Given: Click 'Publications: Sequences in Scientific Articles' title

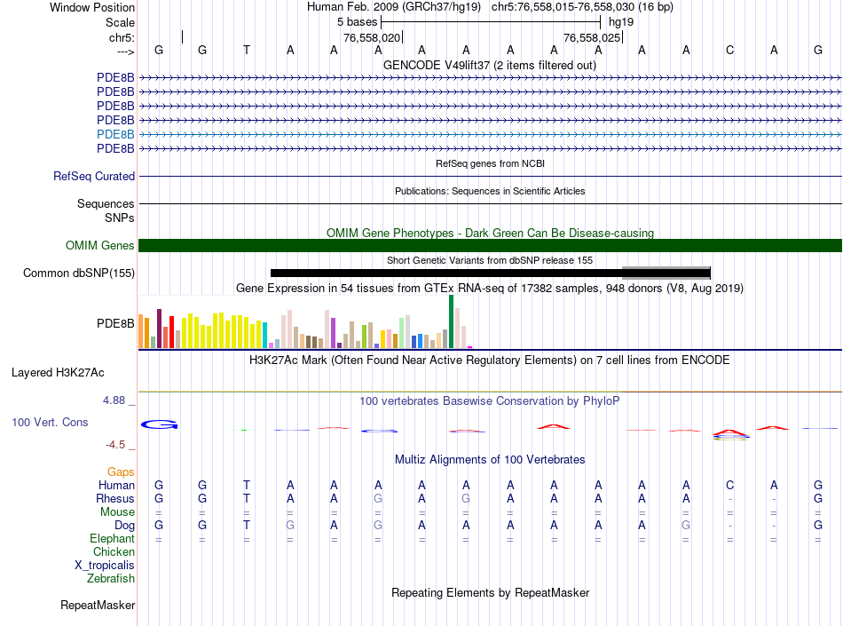Looking at the screenshot, I should pos(490,191).
